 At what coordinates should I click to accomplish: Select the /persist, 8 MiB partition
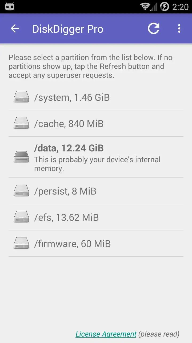[65, 191]
